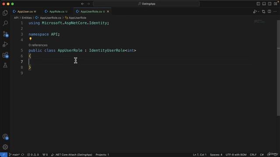The width and height of the screenshot is (280, 157).
Task: Go forward with the navigation arrow
Action: (88, 4)
